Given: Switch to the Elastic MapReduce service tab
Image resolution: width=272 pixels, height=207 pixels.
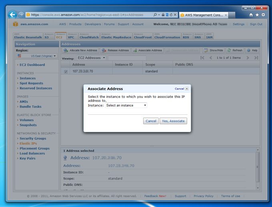Looking at the screenshot, I should click(x=116, y=36).
